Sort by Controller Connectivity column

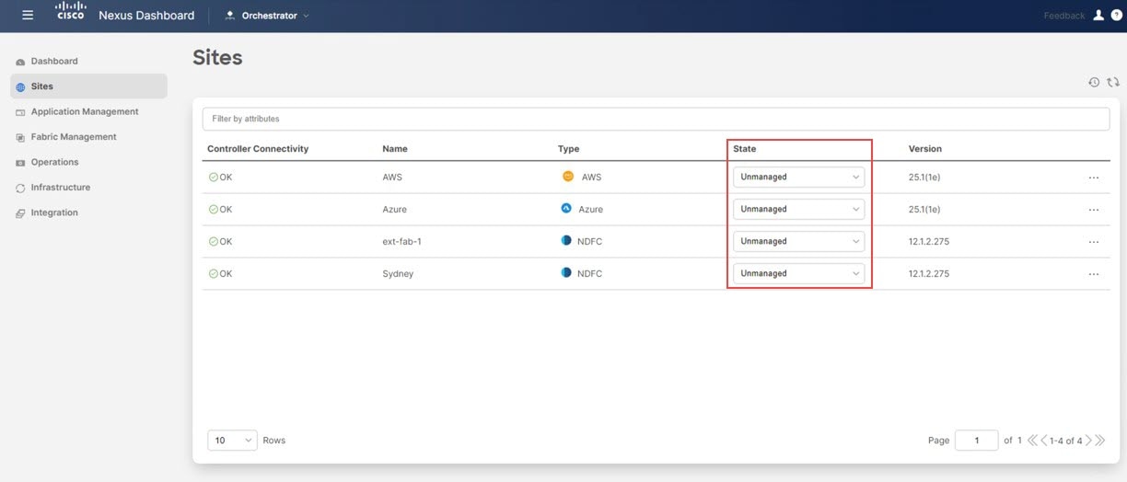coord(258,148)
